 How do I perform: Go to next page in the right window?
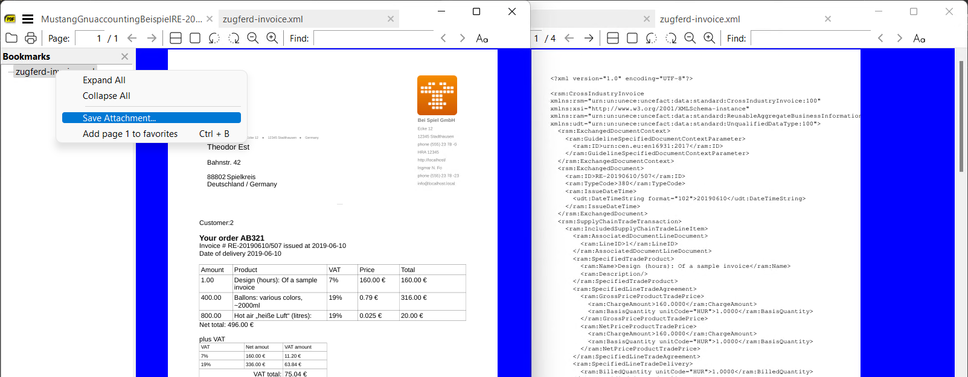(x=589, y=38)
